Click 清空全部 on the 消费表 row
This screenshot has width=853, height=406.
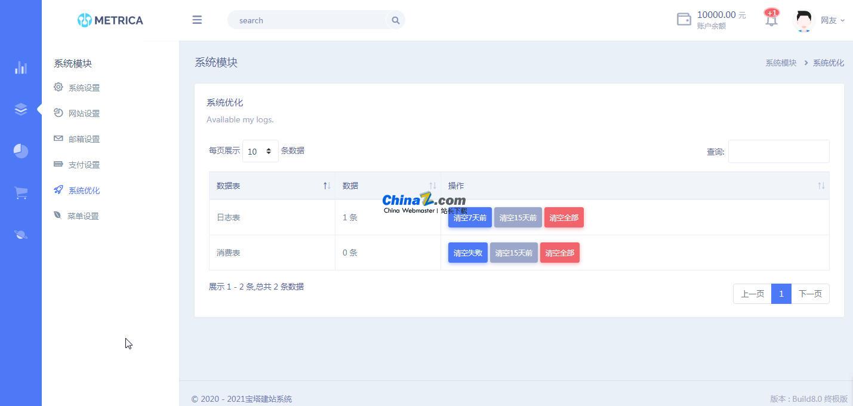[559, 253]
